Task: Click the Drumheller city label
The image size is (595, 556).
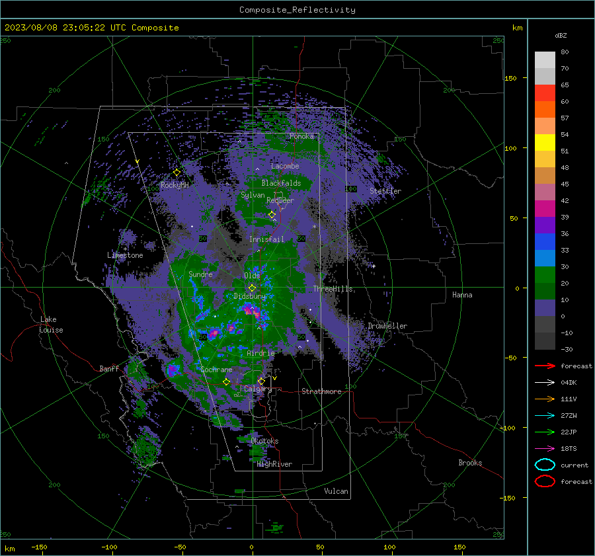Action: click(x=387, y=326)
